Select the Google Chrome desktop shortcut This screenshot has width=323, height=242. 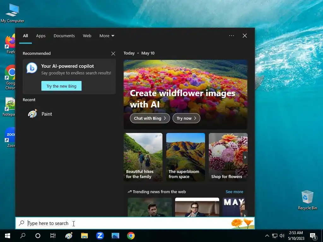coord(10,78)
